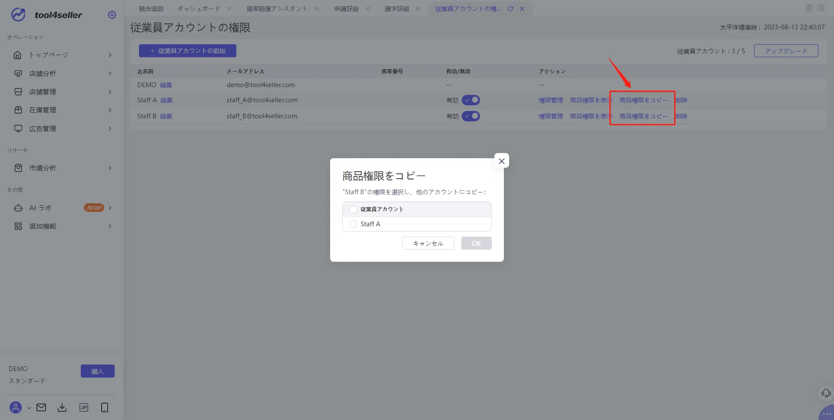The image size is (834, 420).
Task: Refresh the 従業員アカウントの権限 tab
Action: 510,9
